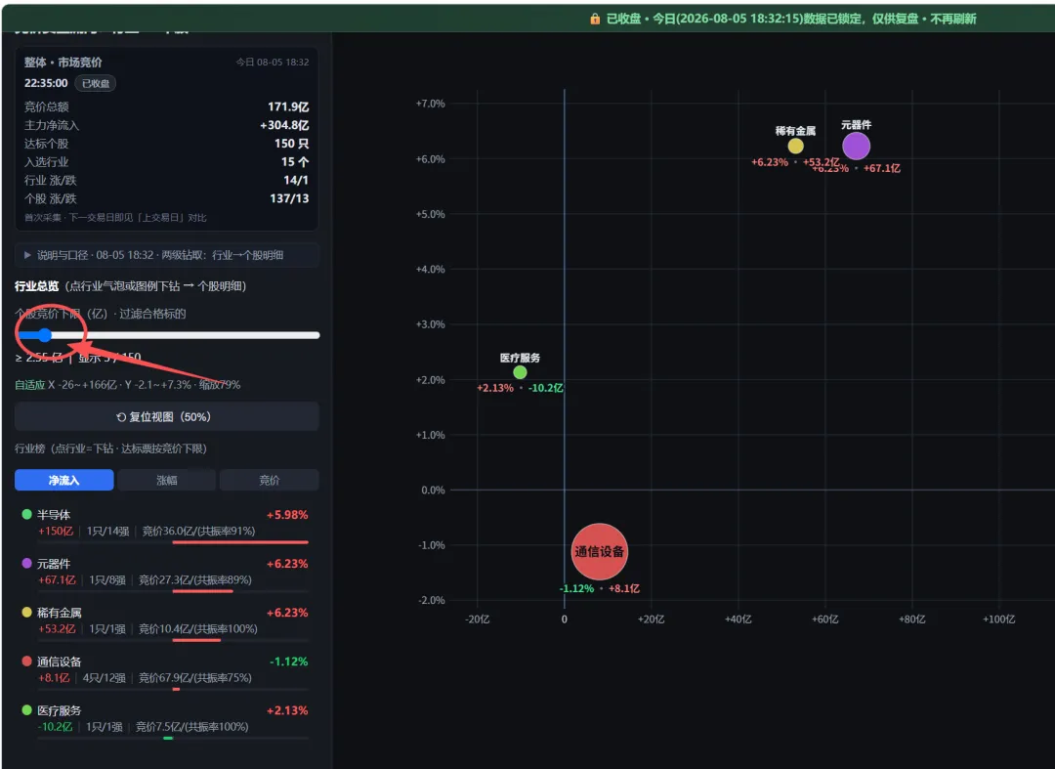
Task: Click the +53.2亿 net inflow in 稀有金属 row
Action: point(57,629)
